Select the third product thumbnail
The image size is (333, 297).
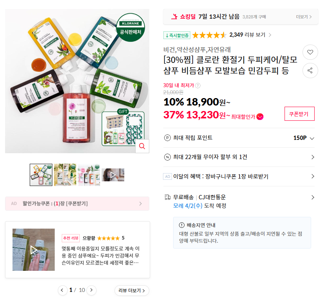[89, 175]
